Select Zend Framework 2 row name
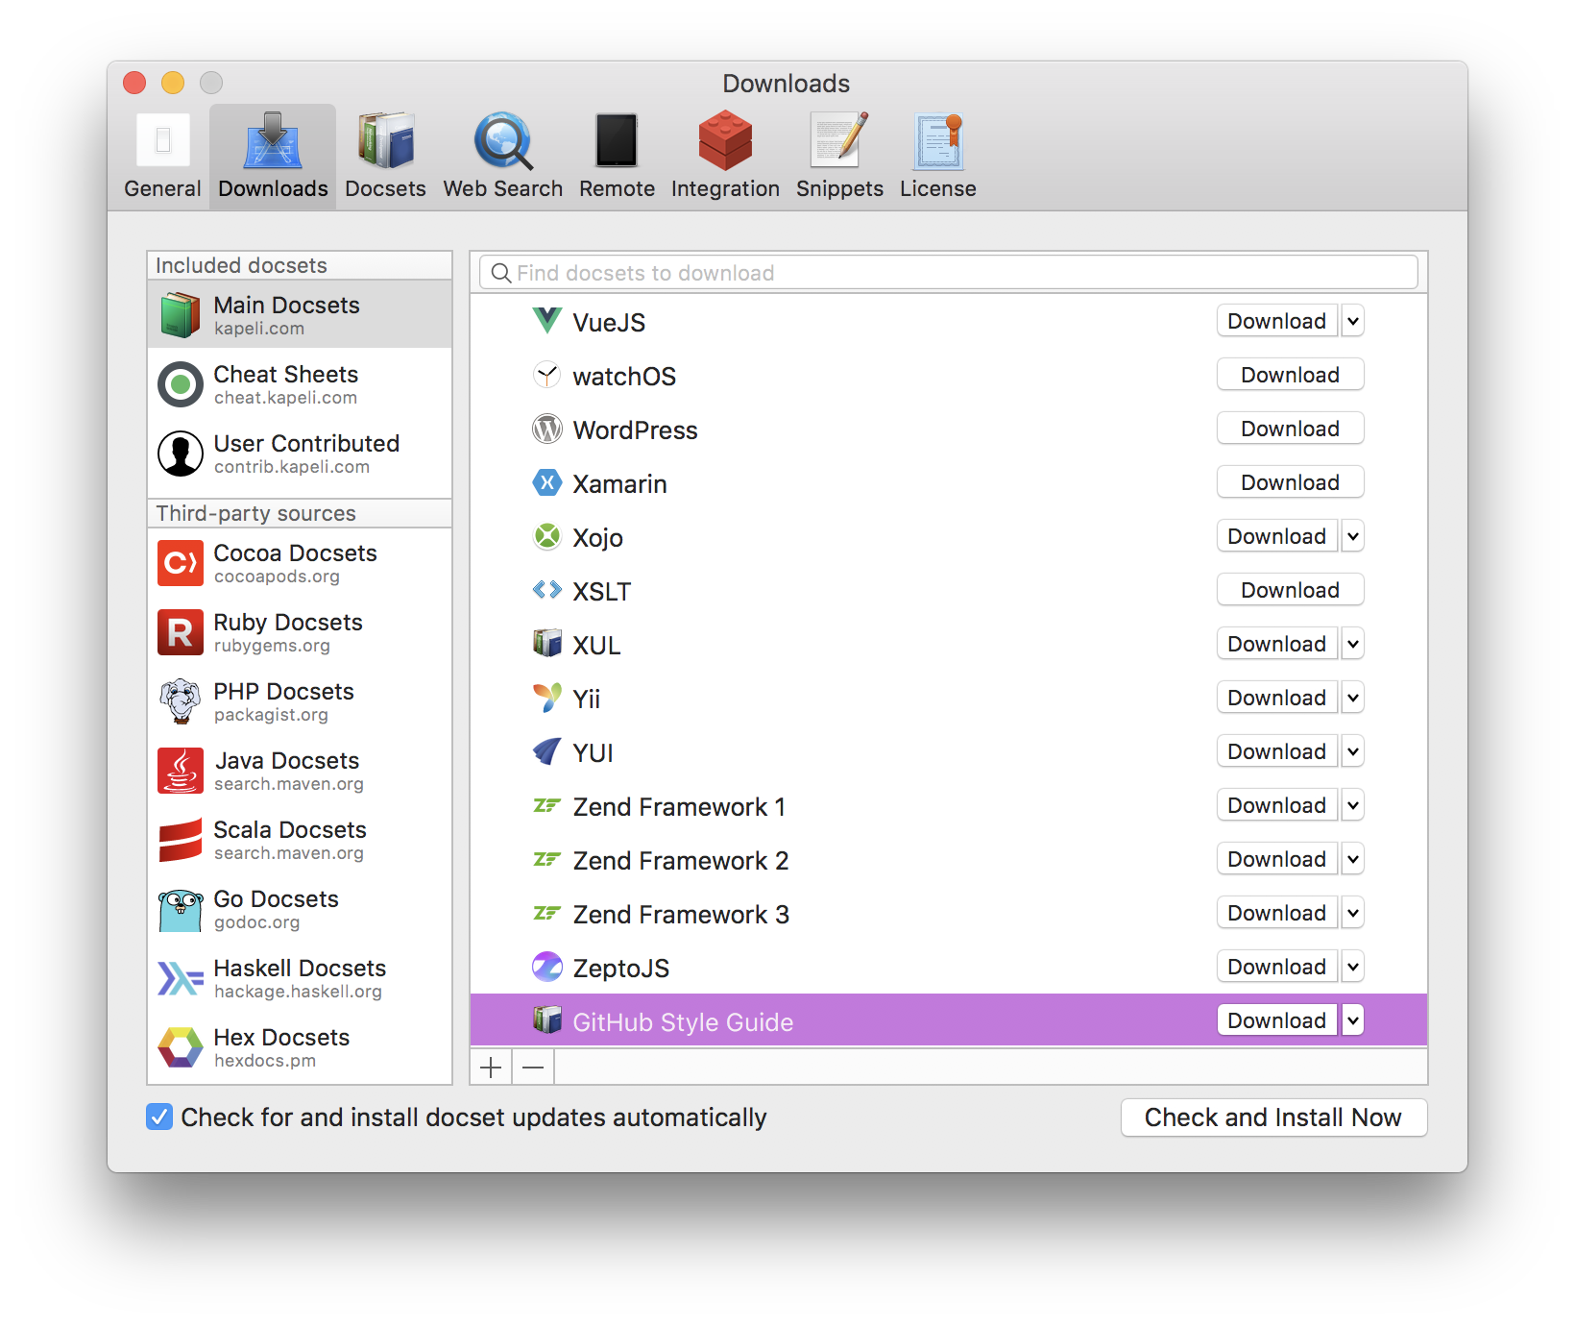 click(x=681, y=861)
